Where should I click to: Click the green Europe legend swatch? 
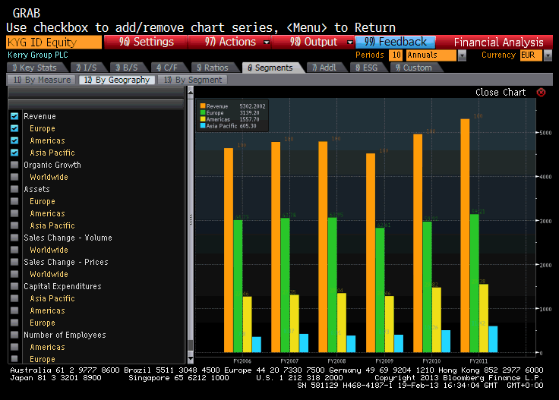pyautogui.click(x=203, y=112)
